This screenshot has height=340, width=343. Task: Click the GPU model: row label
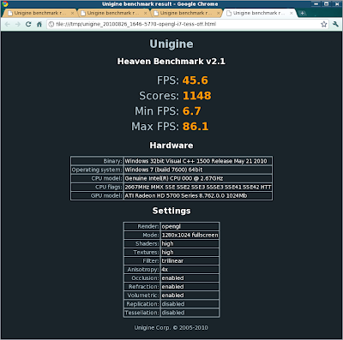106,195
